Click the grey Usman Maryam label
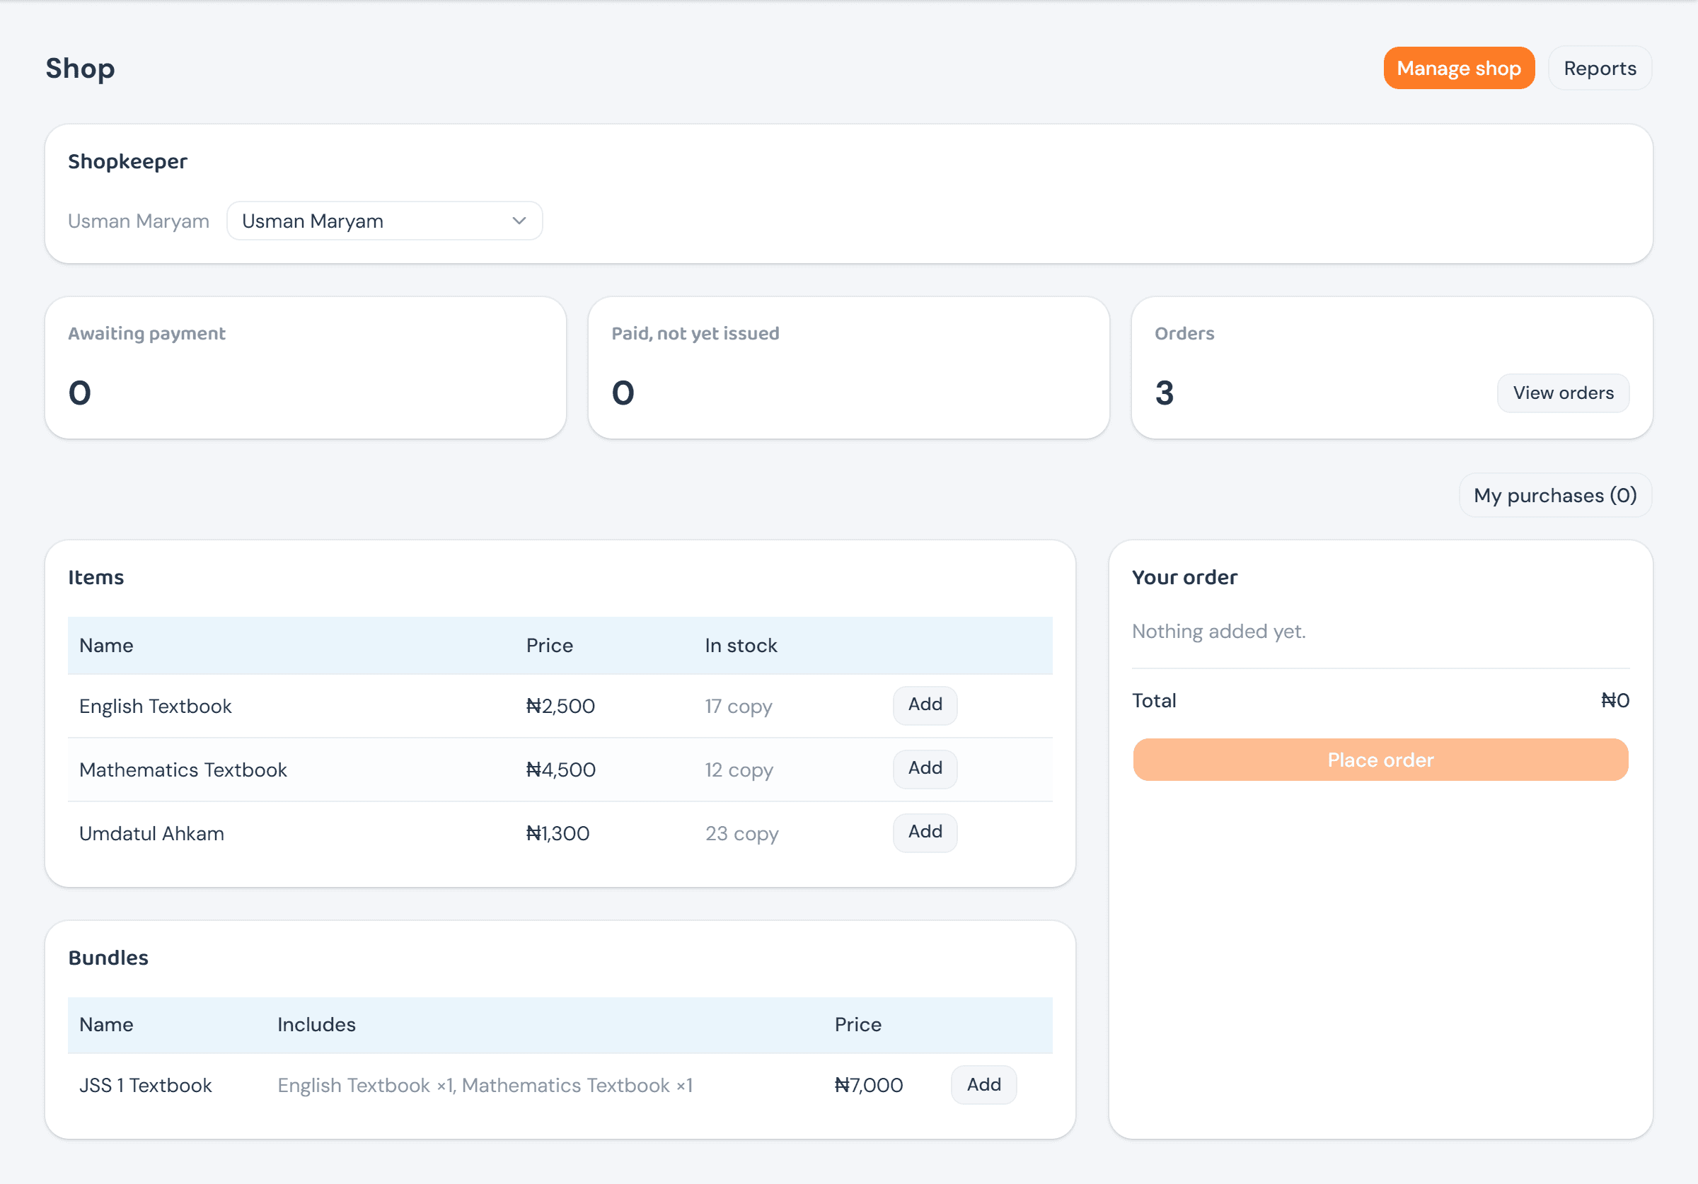The width and height of the screenshot is (1698, 1184). (x=138, y=221)
